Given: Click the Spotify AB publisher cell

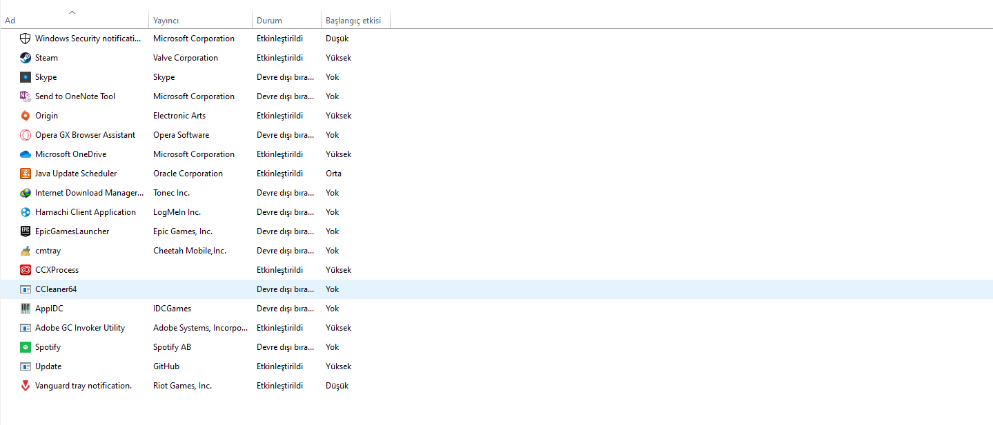Looking at the screenshot, I should [172, 347].
